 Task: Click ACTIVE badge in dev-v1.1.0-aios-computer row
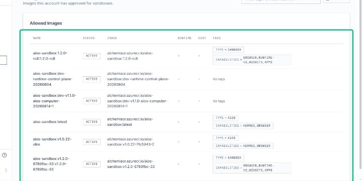pyautogui.click(x=92, y=101)
